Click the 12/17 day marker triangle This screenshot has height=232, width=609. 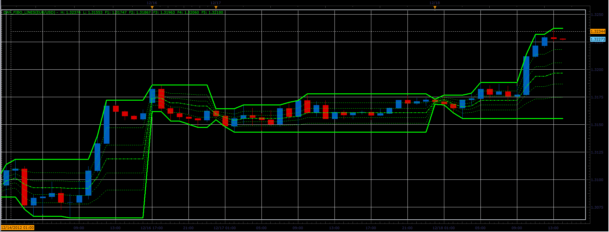pyautogui.click(x=216, y=7)
